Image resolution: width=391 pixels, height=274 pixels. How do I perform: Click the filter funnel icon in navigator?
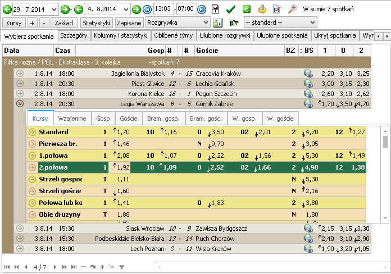tap(121, 266)
